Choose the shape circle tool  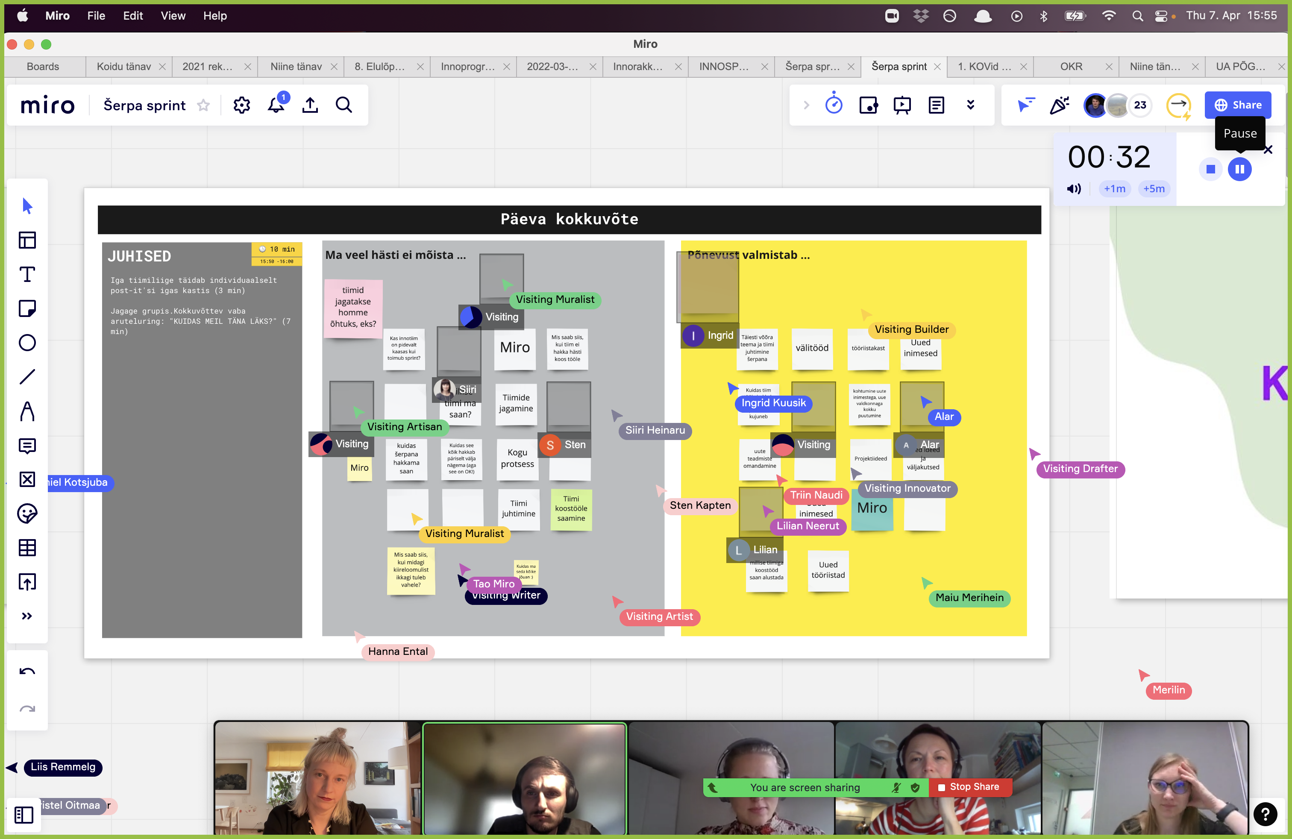tap(27, 343)
